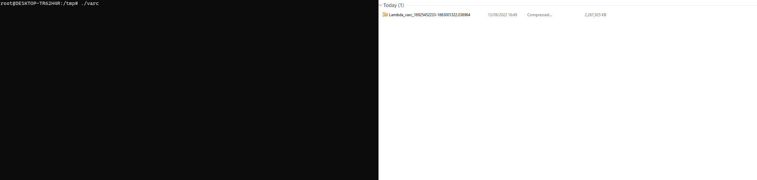Collapse the Today group chevron

380,5
